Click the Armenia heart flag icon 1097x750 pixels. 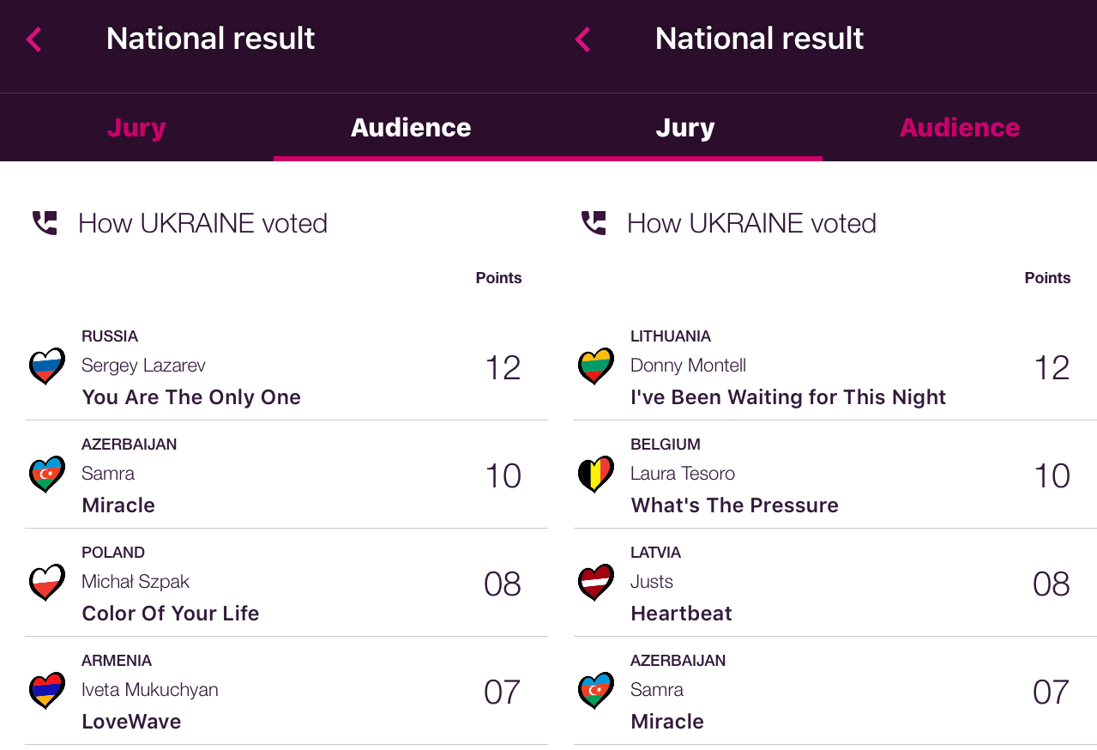point(47,691)
